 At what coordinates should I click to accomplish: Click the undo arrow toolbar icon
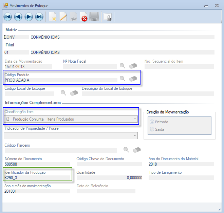73,17
